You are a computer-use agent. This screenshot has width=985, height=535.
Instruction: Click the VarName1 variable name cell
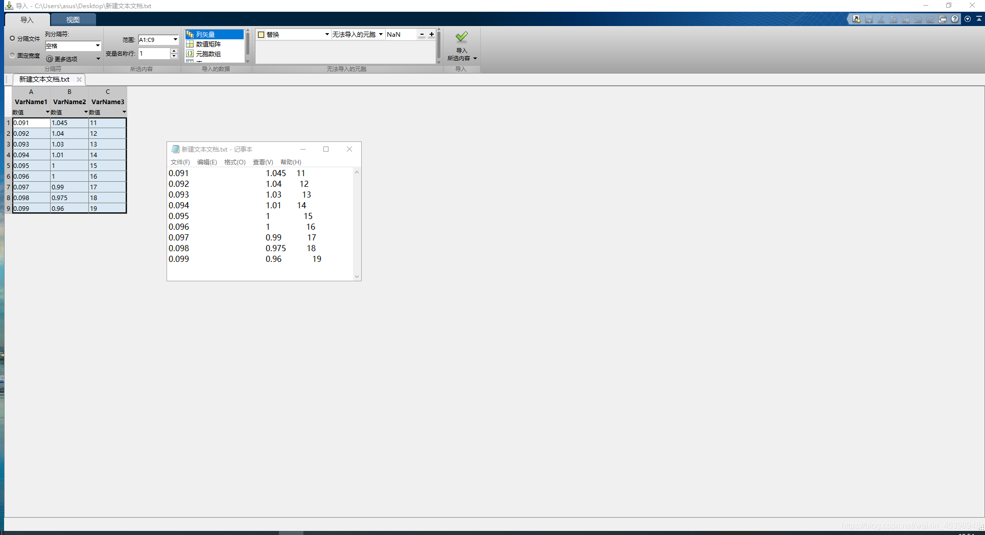(31, 102)
